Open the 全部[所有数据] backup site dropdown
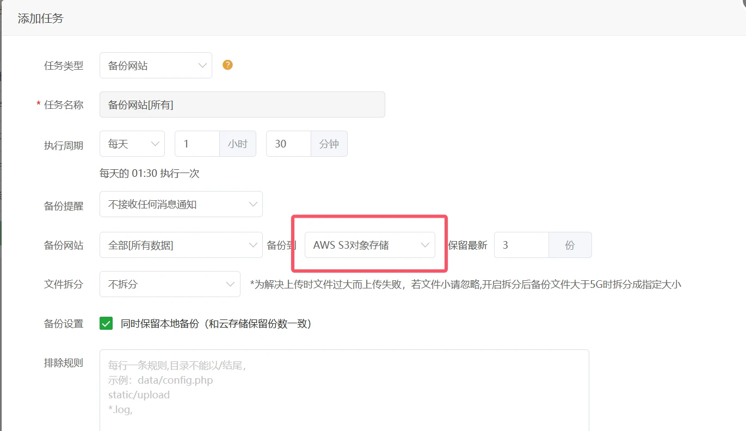 [x=181, y=245]
